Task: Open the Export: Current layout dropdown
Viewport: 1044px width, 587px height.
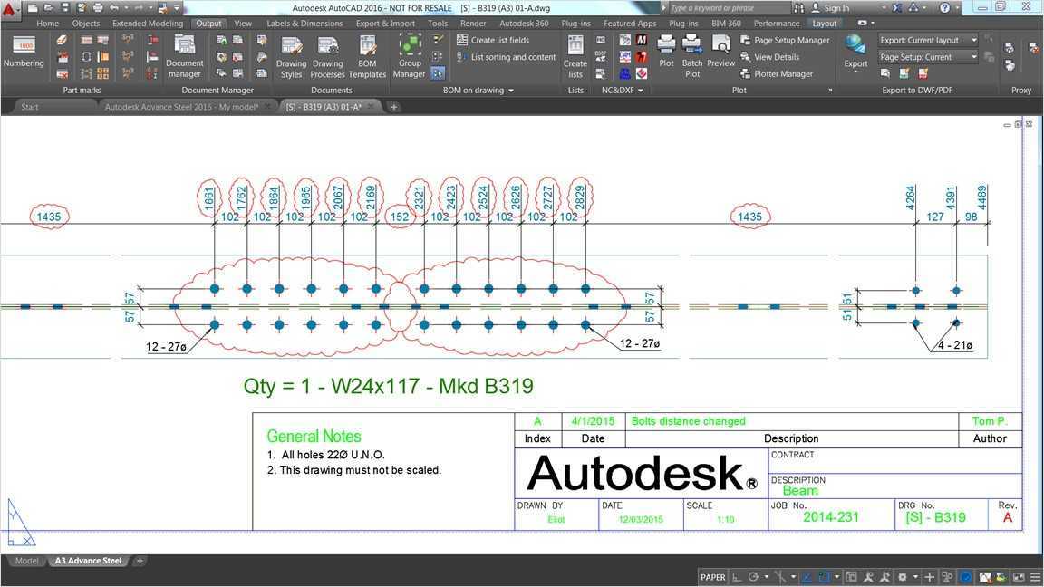Action: [x=928, y=40]
